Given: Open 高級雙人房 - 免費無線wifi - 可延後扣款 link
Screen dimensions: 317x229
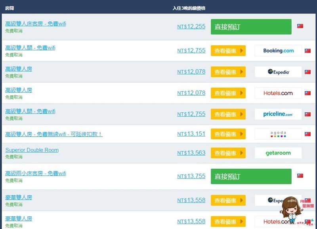Looking at the screenshot, I should click(x=54, y=134).
